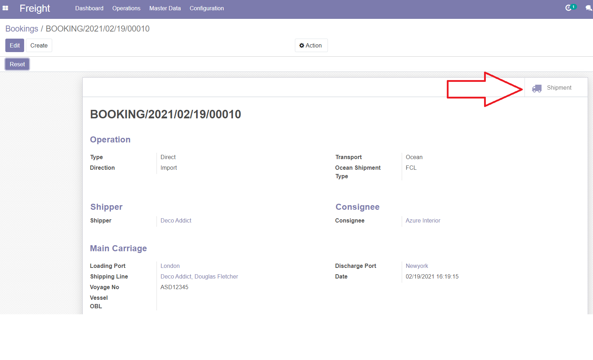Open the London loading port link

coord(170,266)
